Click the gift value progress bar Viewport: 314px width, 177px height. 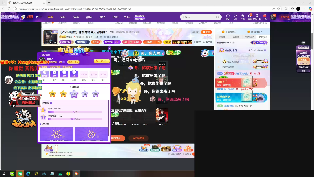click(x=75, y=119)
